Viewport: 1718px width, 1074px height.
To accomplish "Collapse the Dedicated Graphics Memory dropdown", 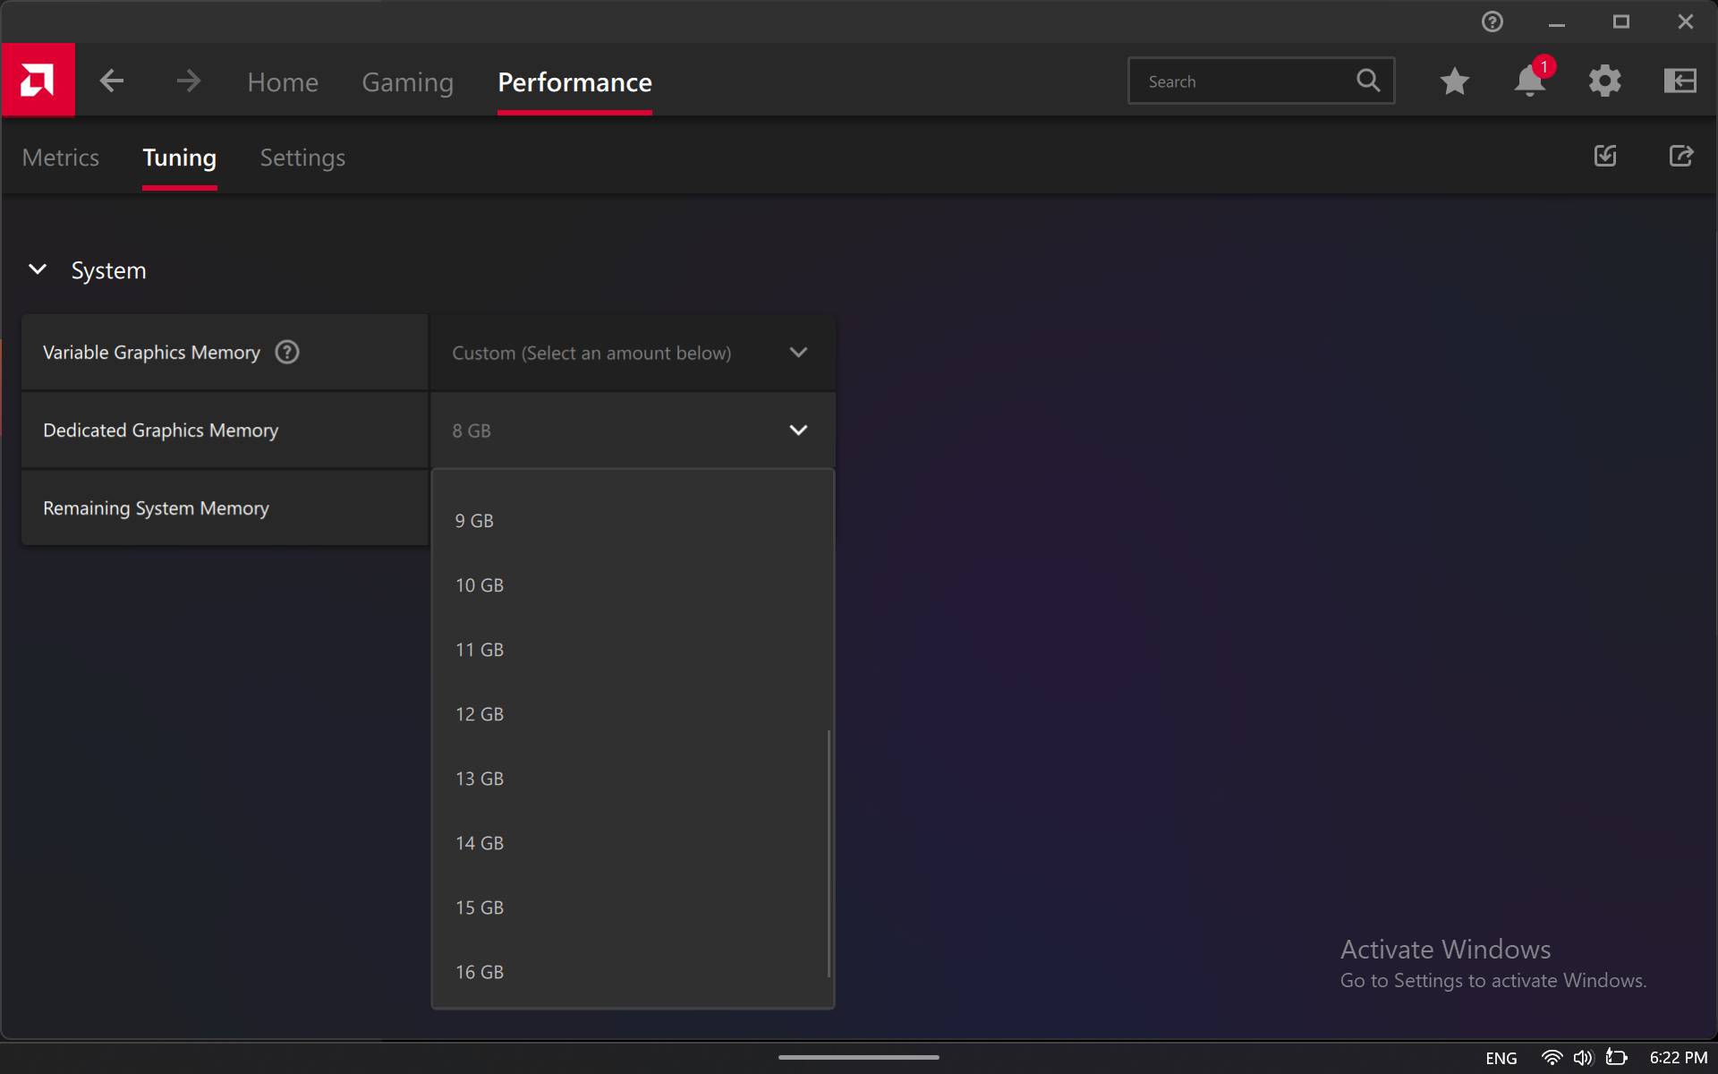I will click(x=797, y=430).
